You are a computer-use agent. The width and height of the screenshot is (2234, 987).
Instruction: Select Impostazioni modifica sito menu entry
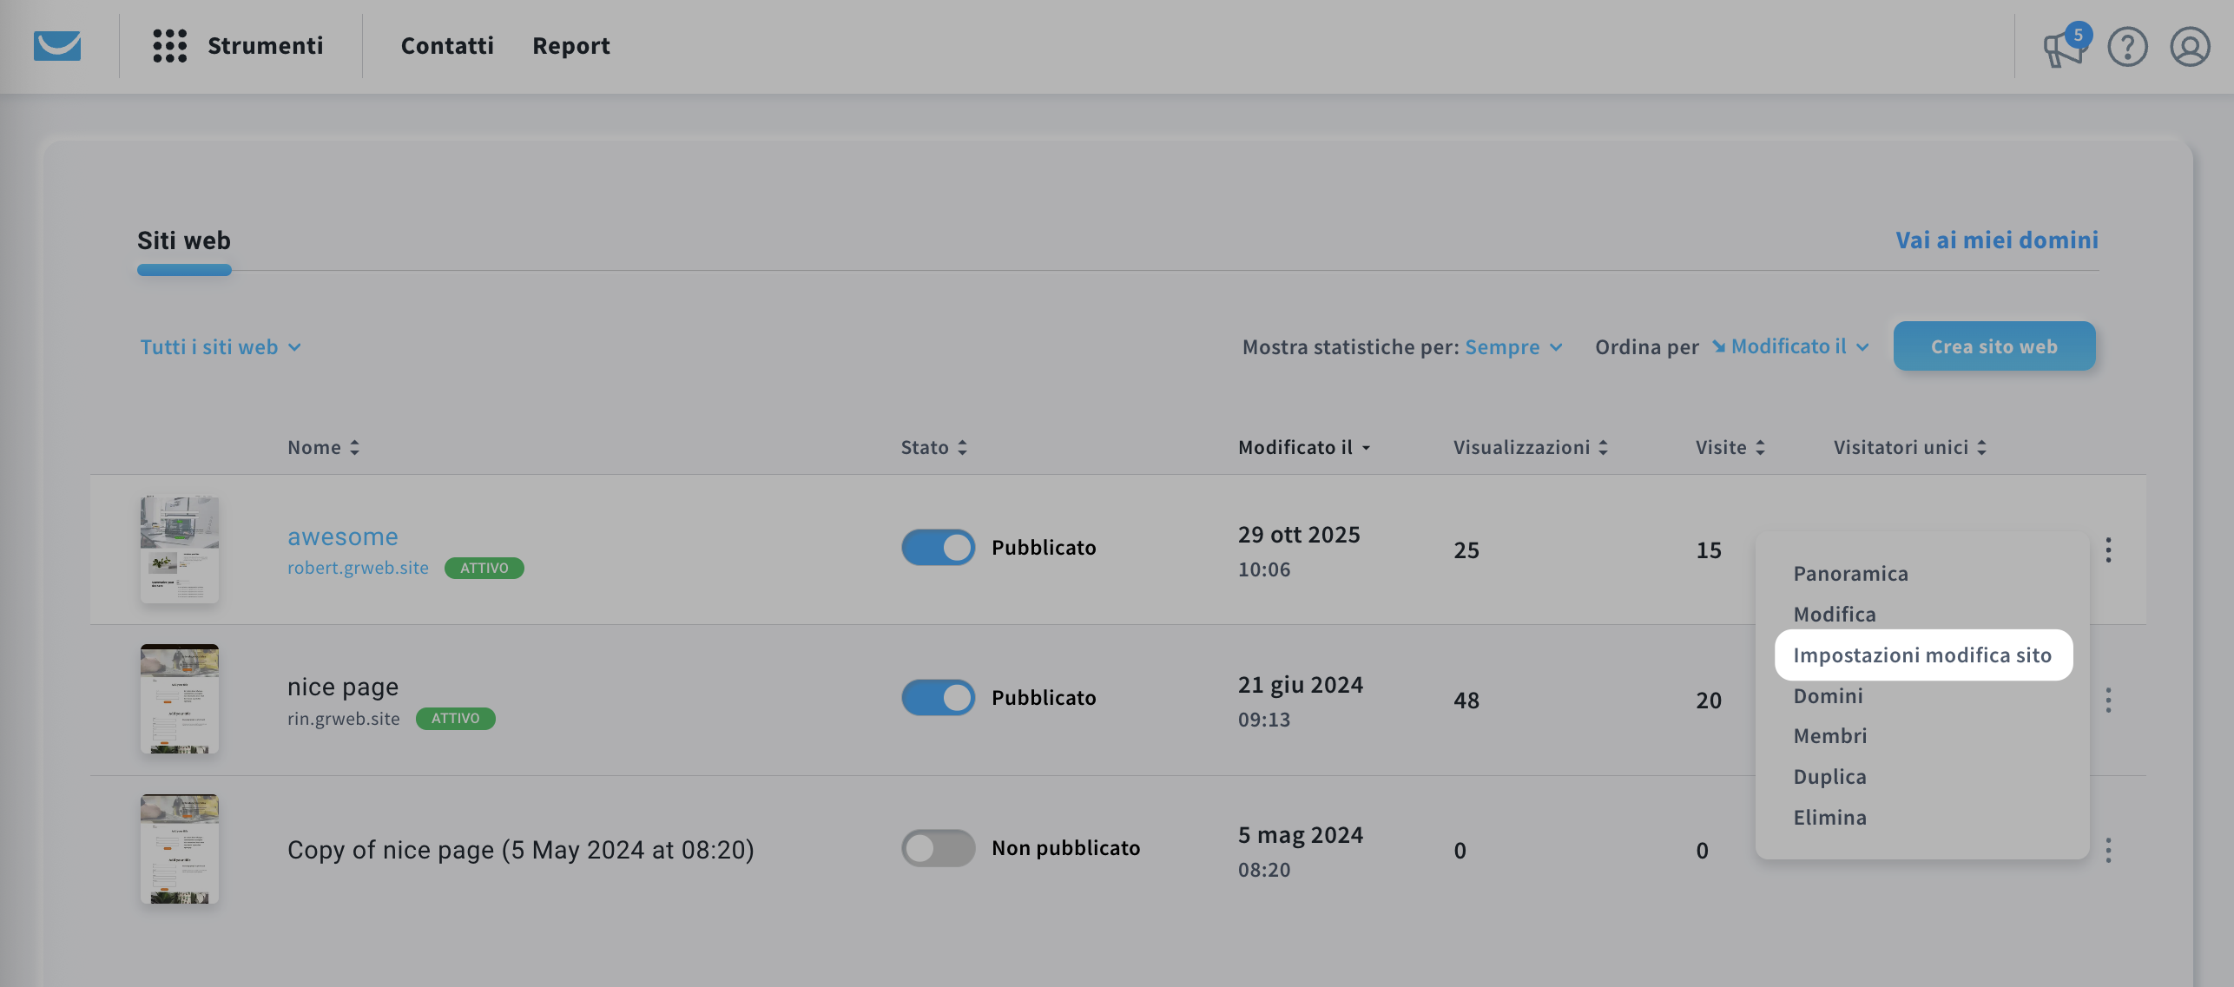tap(1922, 655)
